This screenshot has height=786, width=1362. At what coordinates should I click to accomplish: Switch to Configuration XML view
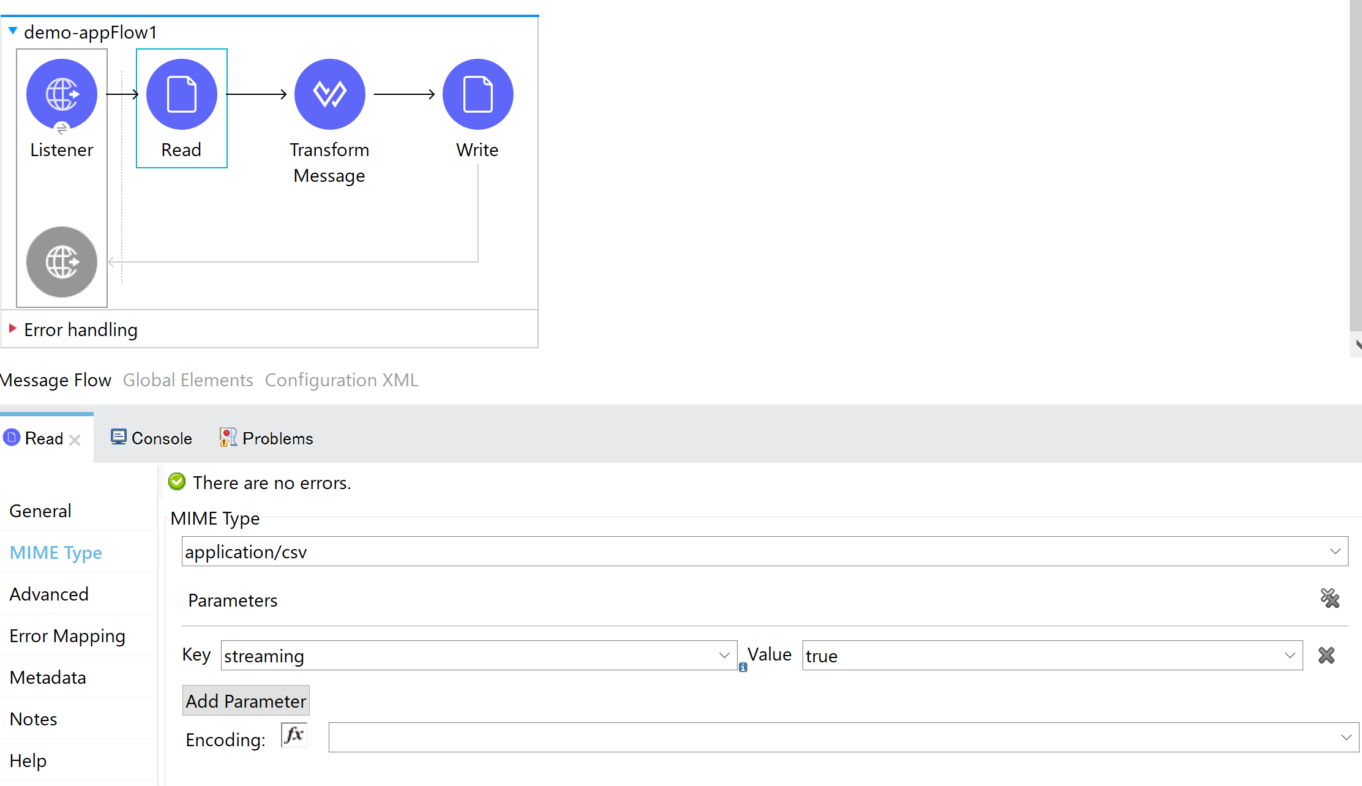[x=342, y=380]
